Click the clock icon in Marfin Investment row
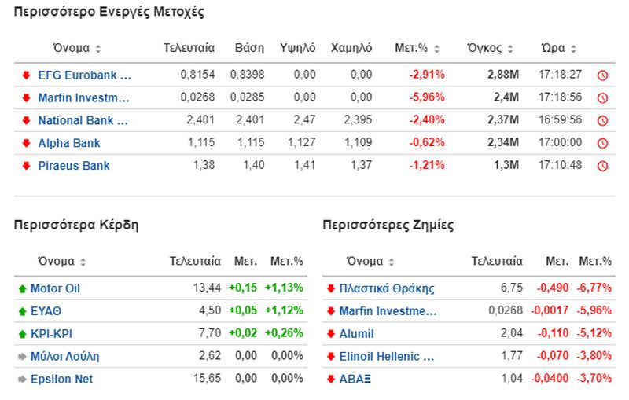Image resolution: width=629 pixels, height=400 pixels. pyautogui.click(x=602, y=98)
